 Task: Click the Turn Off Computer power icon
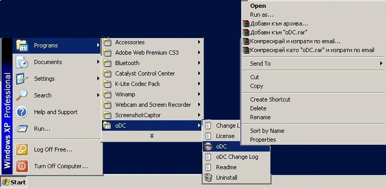(x=22, y=166)
